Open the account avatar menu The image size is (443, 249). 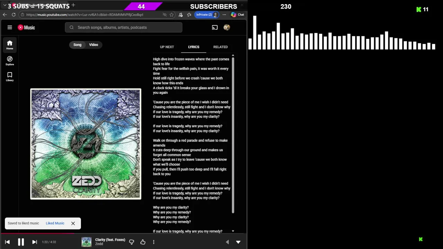point(227,27)
